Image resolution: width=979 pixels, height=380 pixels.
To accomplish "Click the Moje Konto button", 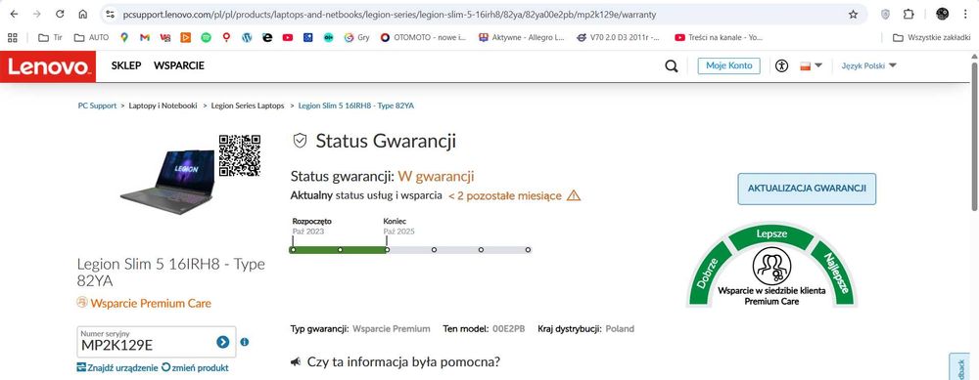I will [728, 65].
